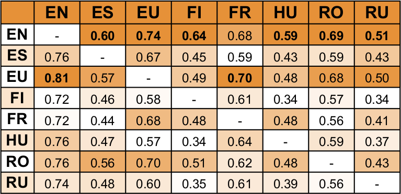This screenshot has width=401, height=194.
Task: Select the 0.67 cell in ES row
Action: coord(148,56)
